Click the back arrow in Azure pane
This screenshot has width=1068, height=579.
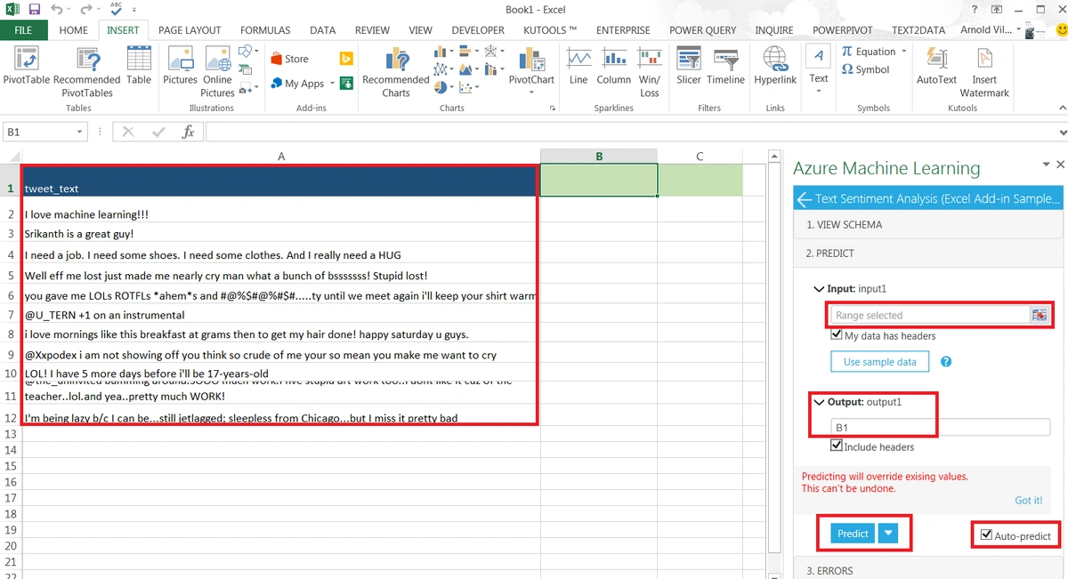click(805, 199)
